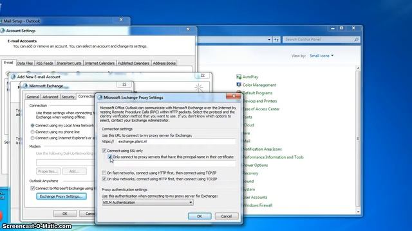Click the proxy server URL field exchange.plant.nl
The height and width of the screenshot is (231, 412).
pos(176,141)
